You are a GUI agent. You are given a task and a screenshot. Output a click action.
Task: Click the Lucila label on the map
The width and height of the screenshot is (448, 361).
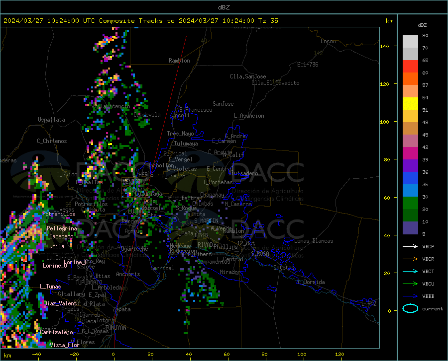55,246
